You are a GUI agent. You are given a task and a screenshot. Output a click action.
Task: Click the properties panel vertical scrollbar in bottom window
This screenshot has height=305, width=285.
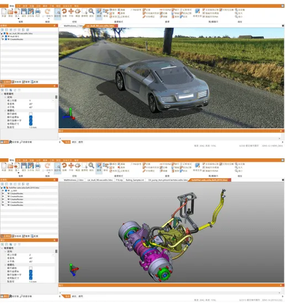tap(56, 266)
